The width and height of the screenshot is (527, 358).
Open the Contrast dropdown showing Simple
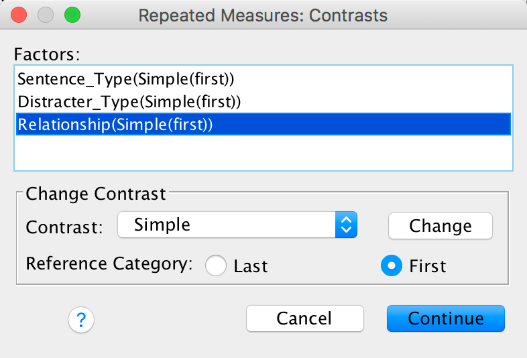tap(228, 225)
